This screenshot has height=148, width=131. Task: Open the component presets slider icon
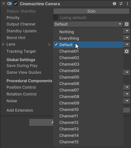coord(121,4)
